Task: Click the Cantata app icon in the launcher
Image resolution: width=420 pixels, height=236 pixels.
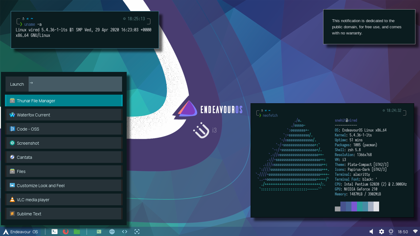Action: click(x=12, y=157)
